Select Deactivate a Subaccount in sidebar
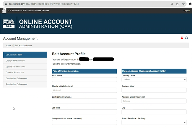Viewport: 192px width, 128px height. pyautogui.click(x=25, y=78)
